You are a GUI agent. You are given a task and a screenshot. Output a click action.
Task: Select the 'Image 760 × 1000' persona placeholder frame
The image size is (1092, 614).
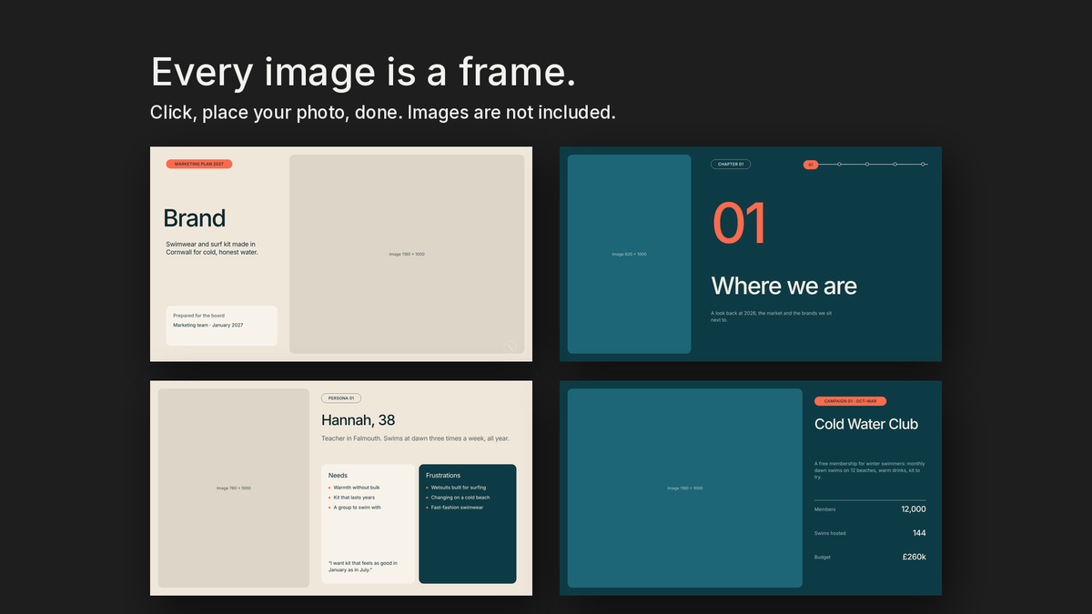[x=234, y=488]
